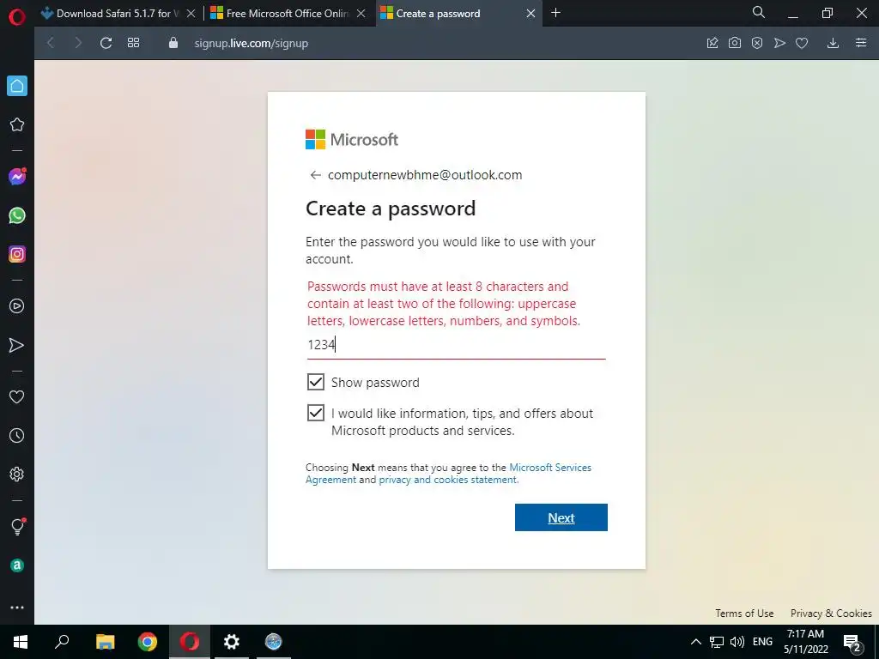Click the Microsoft logo
The image size is (879, 659).
click(x=351, y=140)
